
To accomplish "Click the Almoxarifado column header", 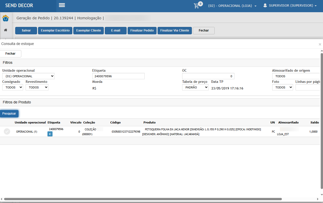I will coord(288,122).
